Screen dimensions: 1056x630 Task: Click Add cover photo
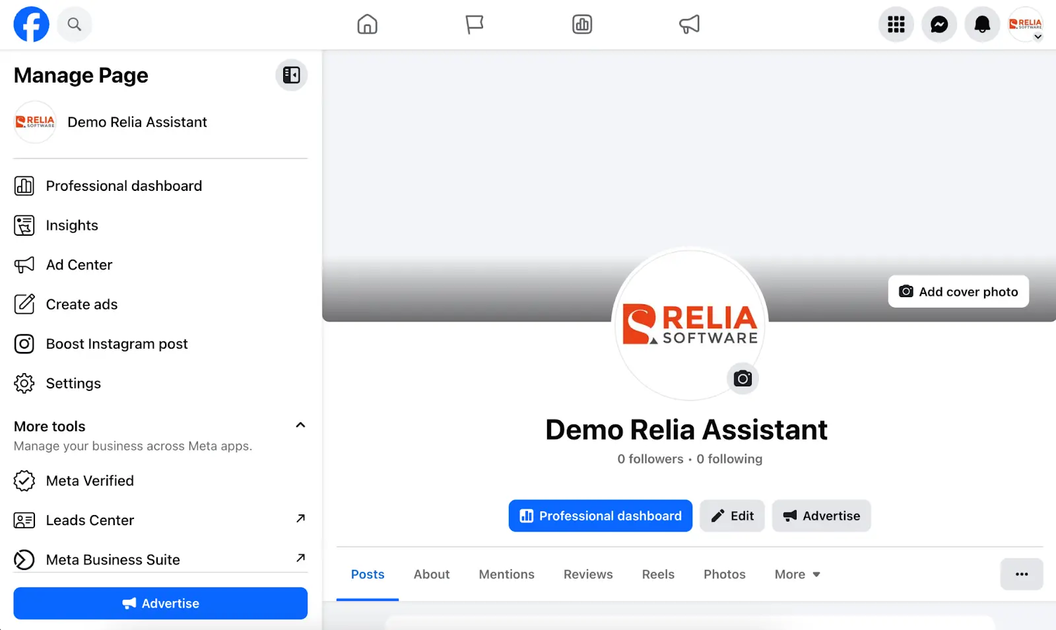958,291
